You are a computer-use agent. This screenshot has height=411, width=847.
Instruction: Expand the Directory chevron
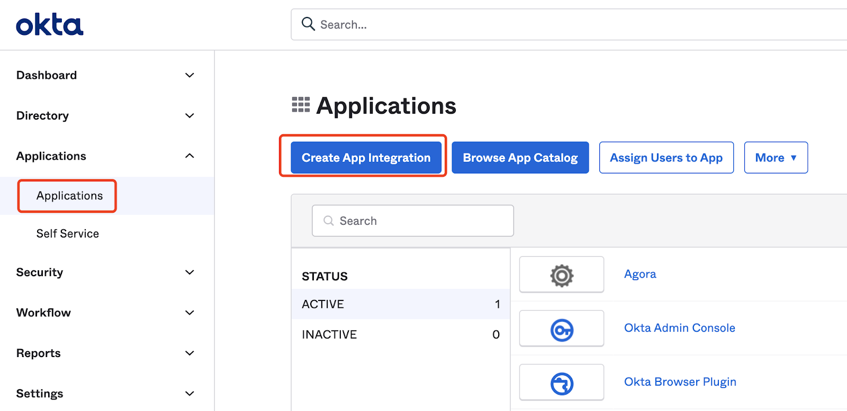click(x=190, y=115)
